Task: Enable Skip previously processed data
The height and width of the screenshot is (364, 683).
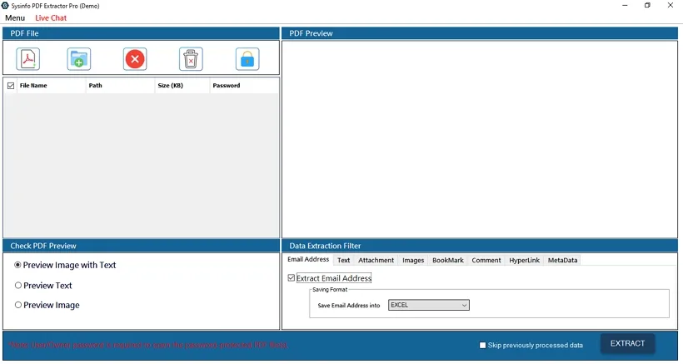Action: pos(482,346)
